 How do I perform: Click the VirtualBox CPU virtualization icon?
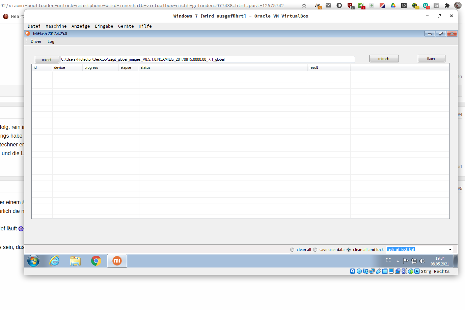pyautogui.click(x=404, y=271)
